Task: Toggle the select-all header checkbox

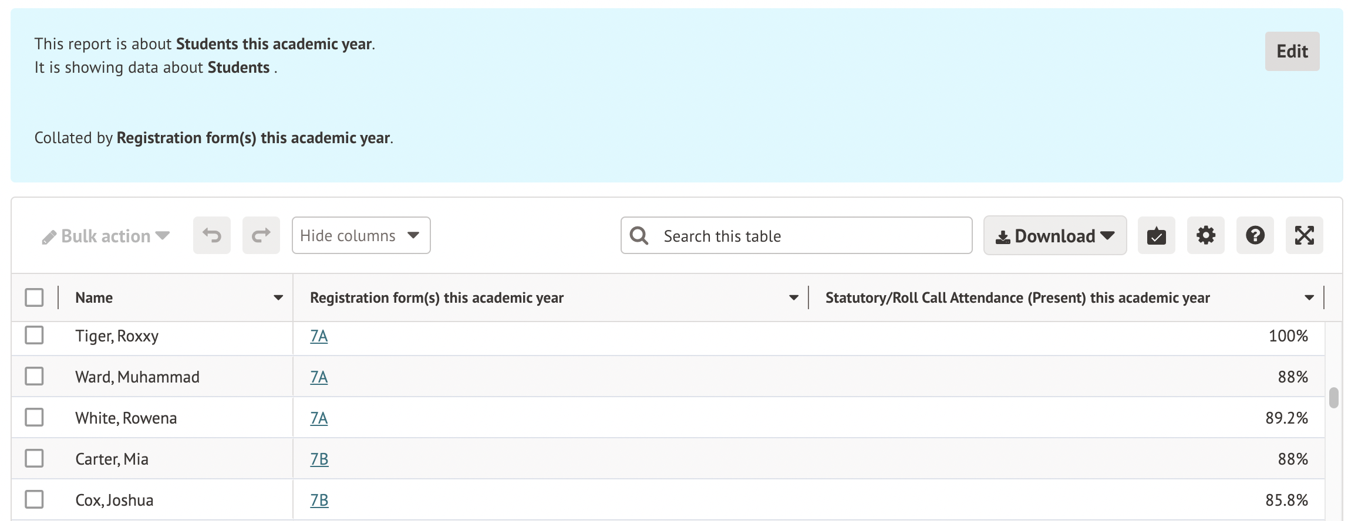Action: (x=34, y=297)
